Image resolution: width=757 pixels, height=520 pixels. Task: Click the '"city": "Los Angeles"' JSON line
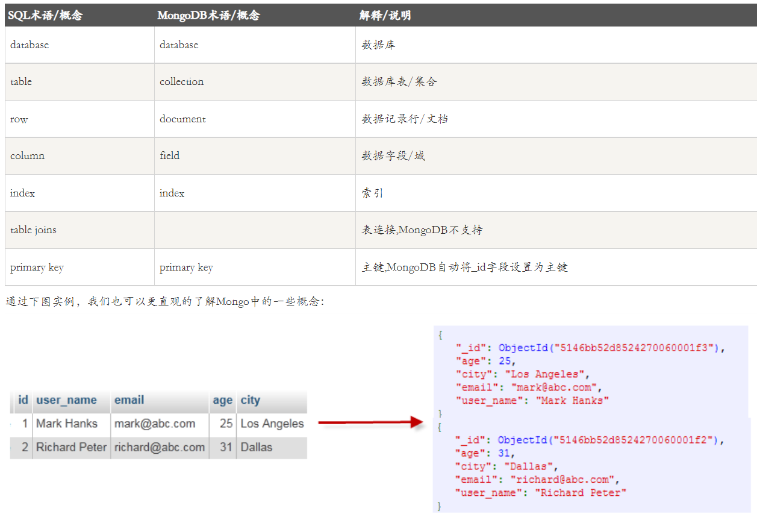pyautogui.click(x=523, y=374)
